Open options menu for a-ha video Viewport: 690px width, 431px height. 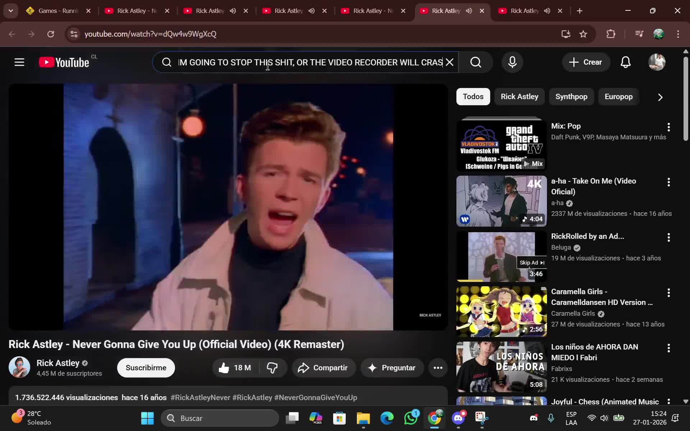[x=668, y=182]
